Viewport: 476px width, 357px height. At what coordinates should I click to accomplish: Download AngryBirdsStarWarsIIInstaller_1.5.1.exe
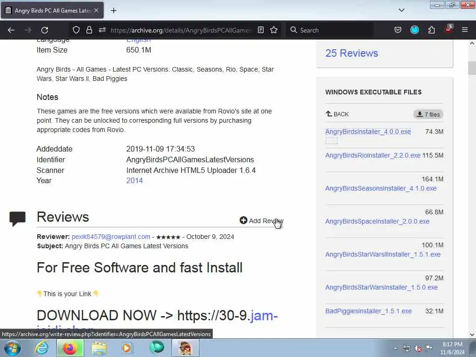[x=383, y=254]
